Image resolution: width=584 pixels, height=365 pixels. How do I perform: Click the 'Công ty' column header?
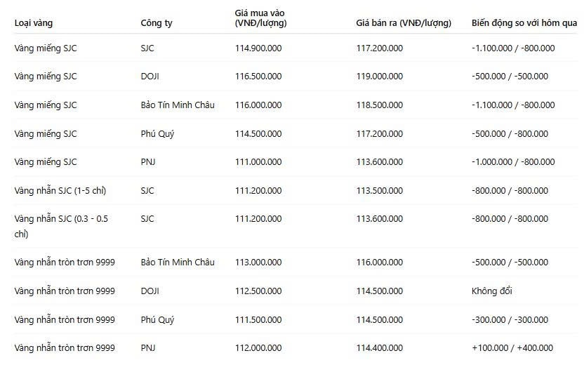157,23
